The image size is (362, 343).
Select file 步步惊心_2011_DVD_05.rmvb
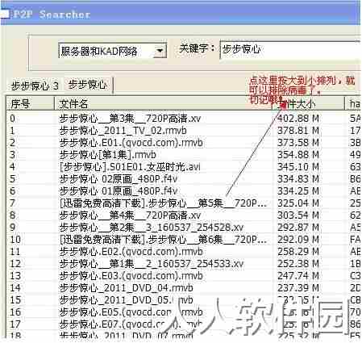coord(126,300)
